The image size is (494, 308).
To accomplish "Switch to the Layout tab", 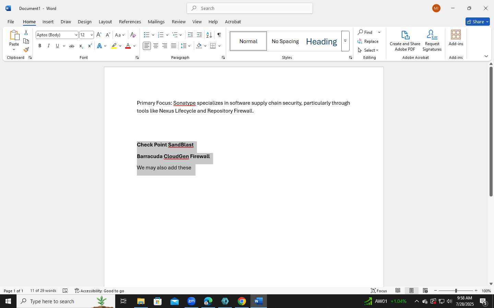I will (x=105, y=22).
